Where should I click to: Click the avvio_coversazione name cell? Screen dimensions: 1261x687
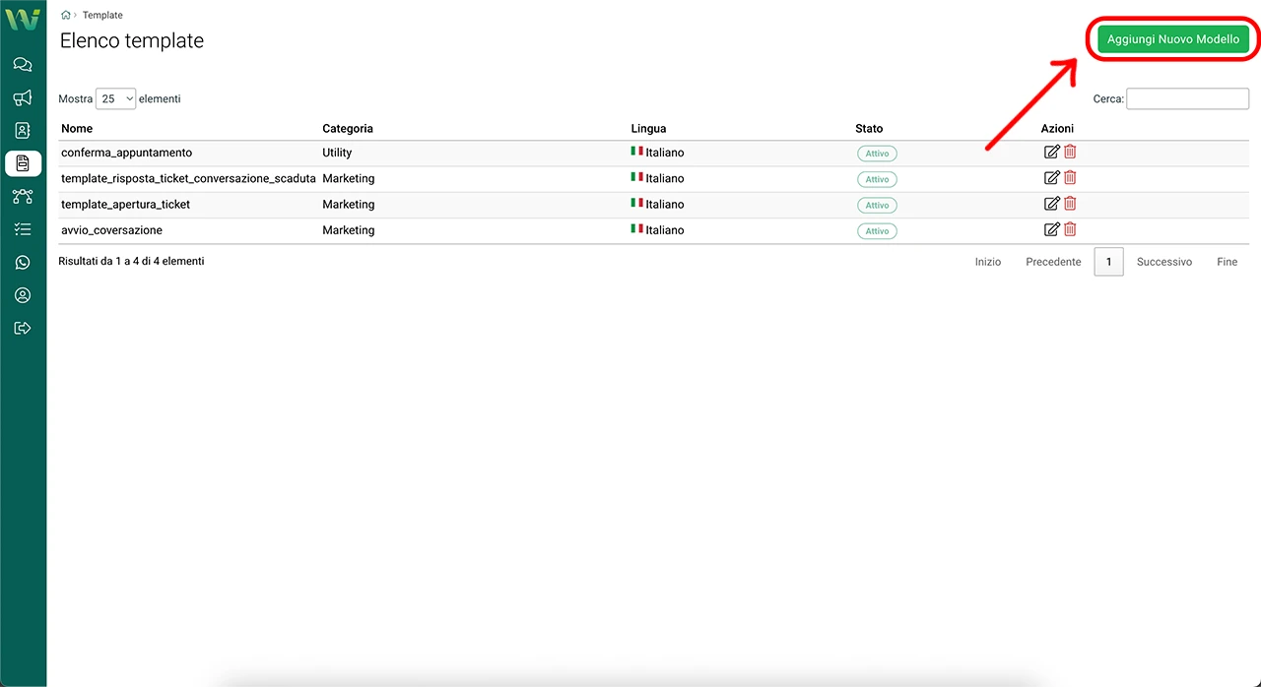click(111, 229)
